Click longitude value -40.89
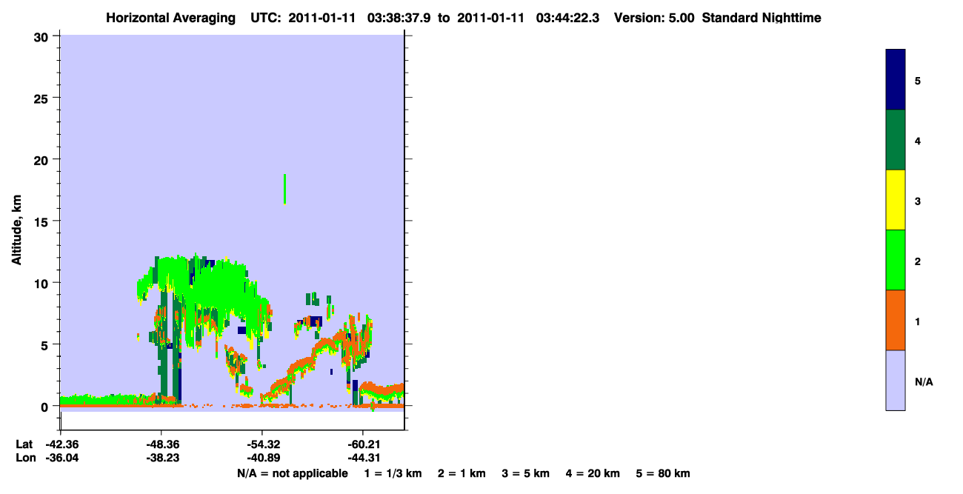Screen dimensions: 963x494 click(262, 458)
